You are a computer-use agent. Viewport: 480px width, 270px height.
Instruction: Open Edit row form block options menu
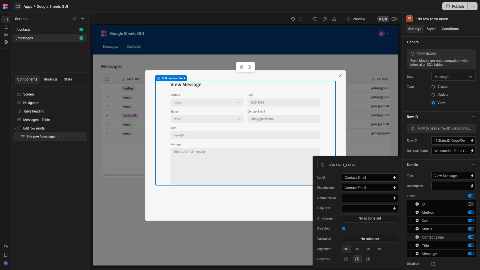click(x=60, y=137)
